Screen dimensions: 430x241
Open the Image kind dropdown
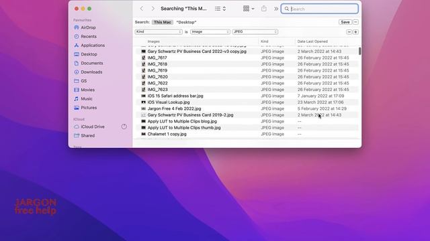click(210, 31)
